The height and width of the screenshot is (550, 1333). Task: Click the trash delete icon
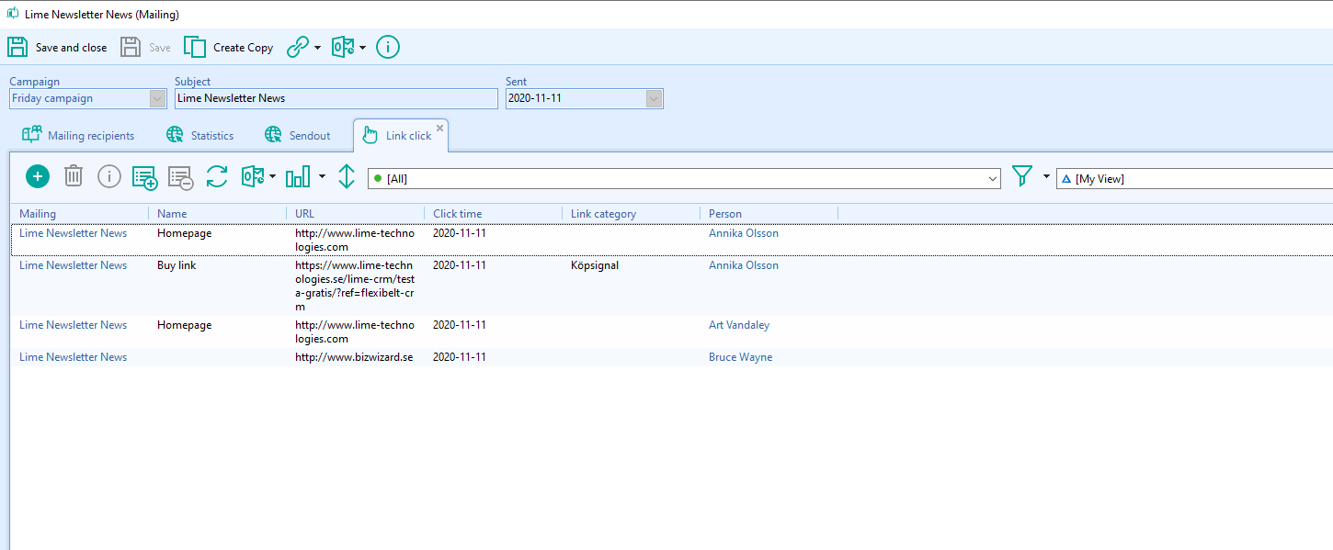point(74,176)
